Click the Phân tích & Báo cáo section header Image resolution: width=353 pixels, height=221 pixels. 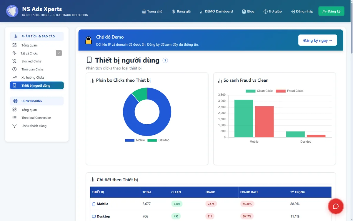pyautogui.click(x=37, y=36)
